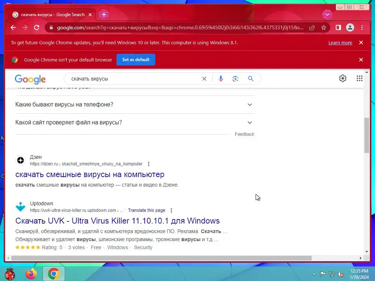Click the horizontal scrollbar thumb
This screenshot has width=375, height=281.
pyautogui.click(x=161, y=258)
